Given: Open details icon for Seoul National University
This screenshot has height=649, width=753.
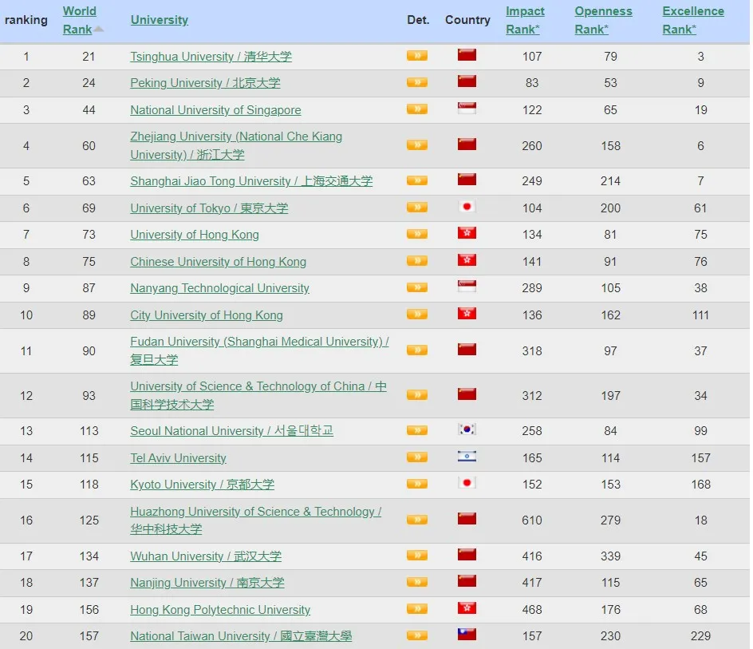Looking at the screenshot, I should click(417, 430).
